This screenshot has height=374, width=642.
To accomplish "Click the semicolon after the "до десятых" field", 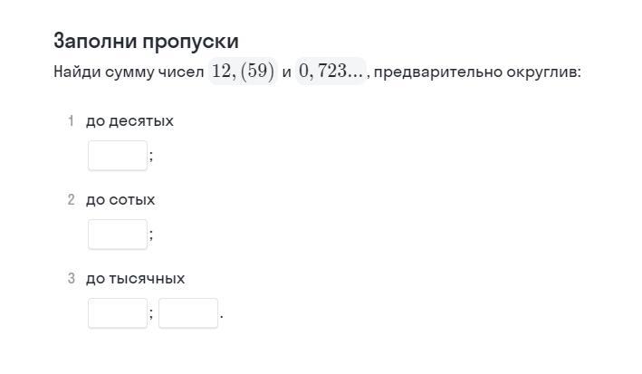I will click(151, 156).
